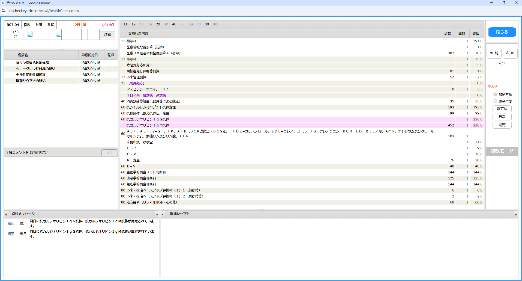Jump to section 80 tab
The width and height of the screenshot is (522, 281).
pos(207,24)
